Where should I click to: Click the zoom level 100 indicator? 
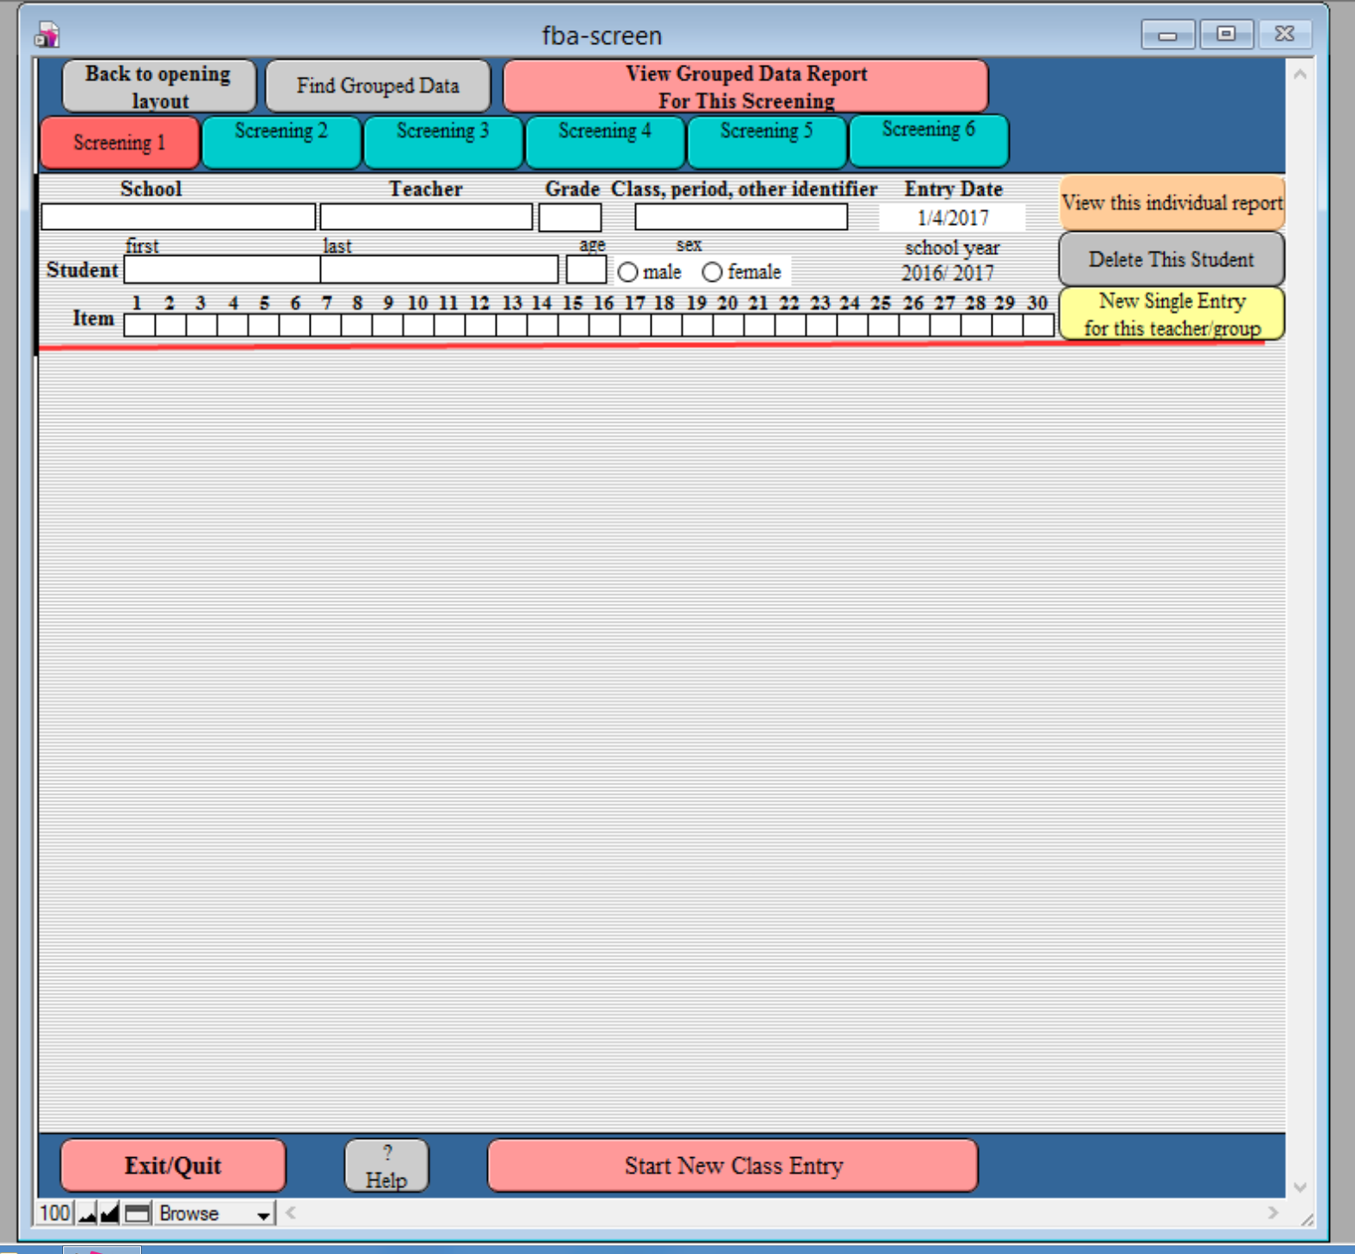[x=55, y=1213]
